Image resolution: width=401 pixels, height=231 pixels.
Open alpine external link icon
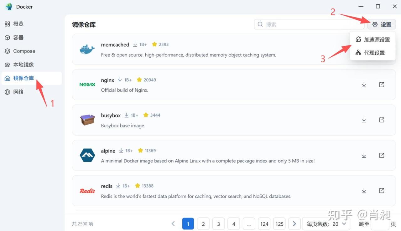(382, 155)
